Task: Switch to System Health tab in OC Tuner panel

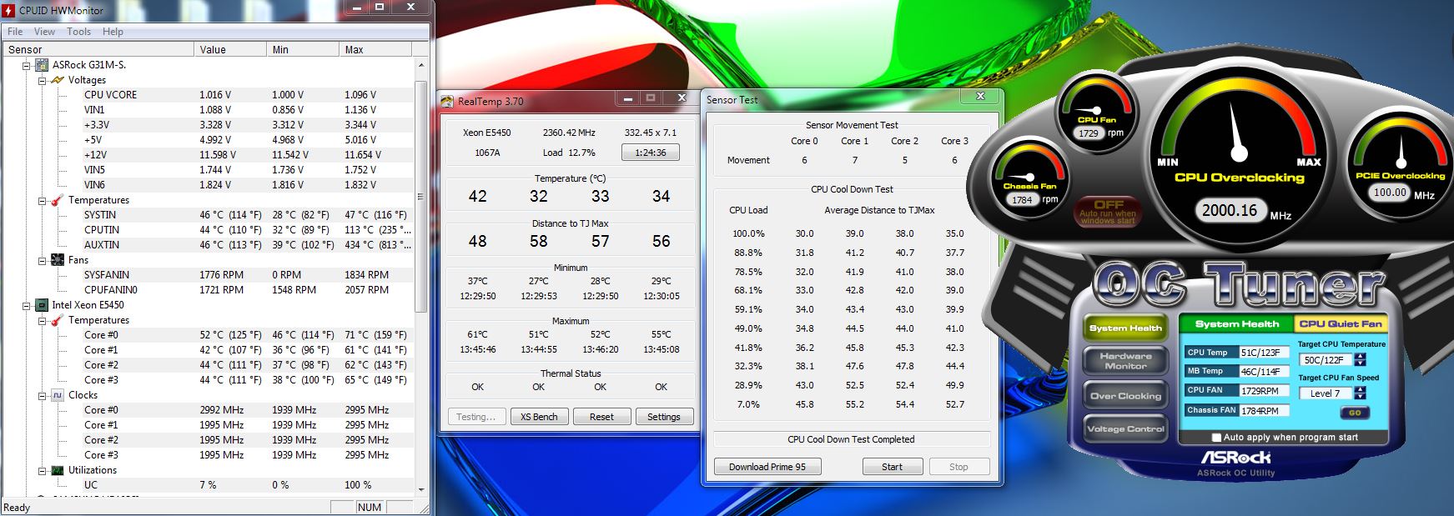Action: (1236, 323)
